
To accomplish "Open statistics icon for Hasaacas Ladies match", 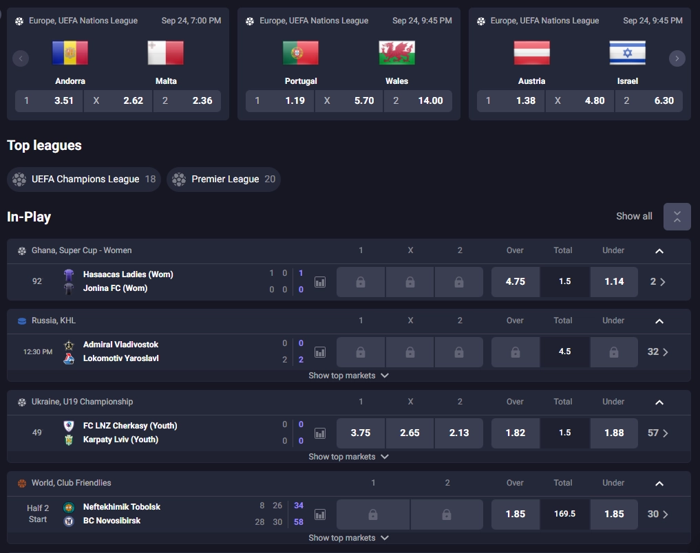I will (x=320, y=282).
